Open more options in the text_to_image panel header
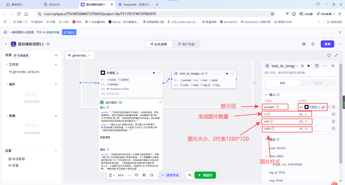Viewport: 345px width, 185px height. click(325, 66)
